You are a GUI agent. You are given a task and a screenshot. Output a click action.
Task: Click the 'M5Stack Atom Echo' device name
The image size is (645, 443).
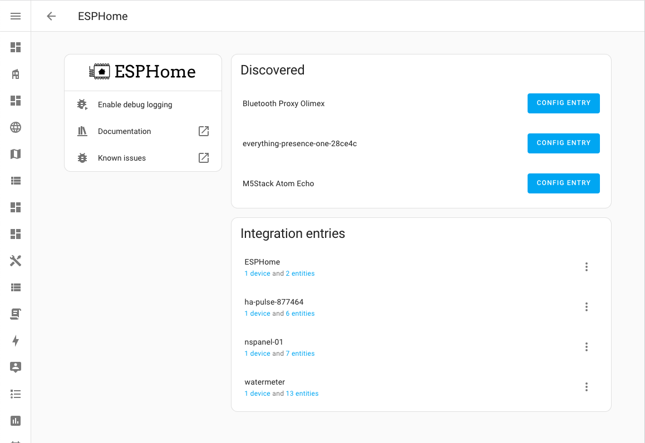pos(278,183)
